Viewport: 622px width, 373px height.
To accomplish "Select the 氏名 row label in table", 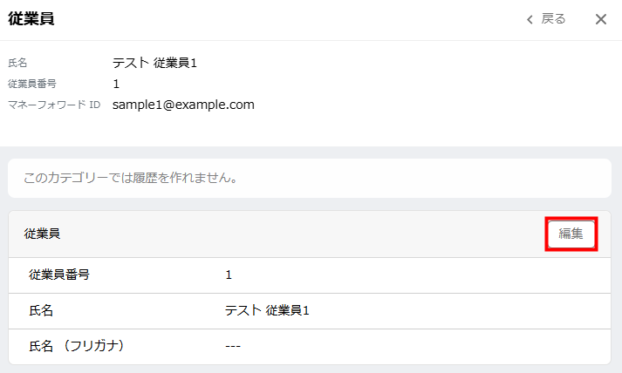I will [41, 310].
